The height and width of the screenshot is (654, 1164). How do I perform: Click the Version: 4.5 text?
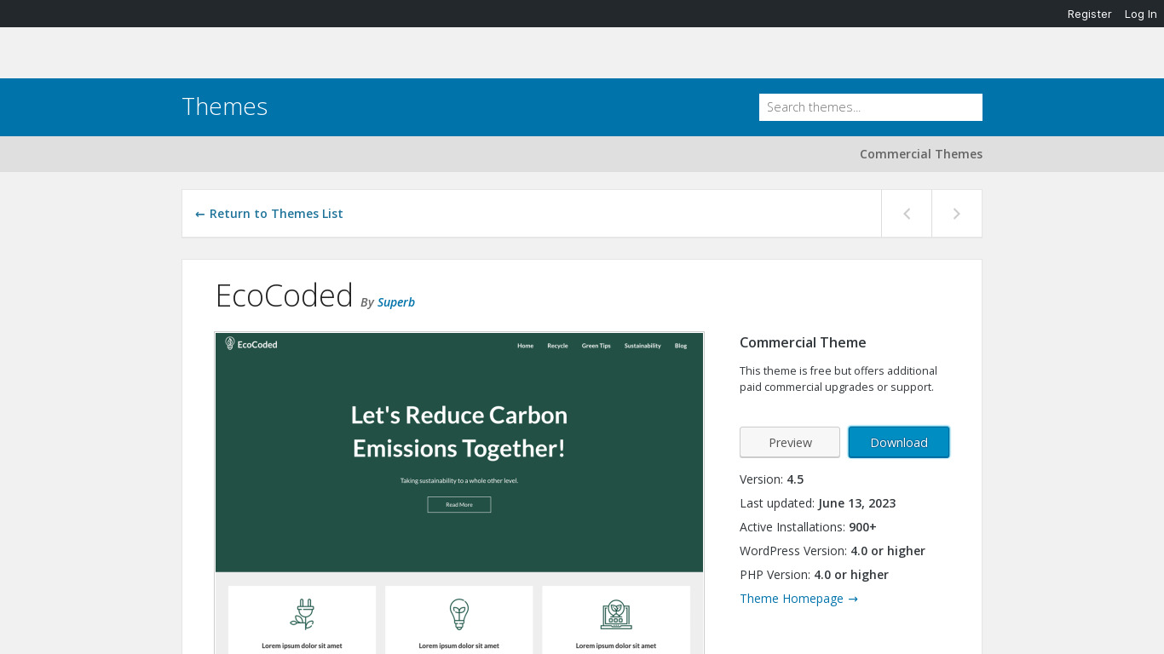[x=772, y=479]
